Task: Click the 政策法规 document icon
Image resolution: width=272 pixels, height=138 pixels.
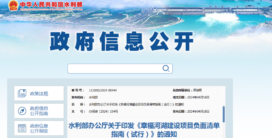Action: tap(22, 93)
